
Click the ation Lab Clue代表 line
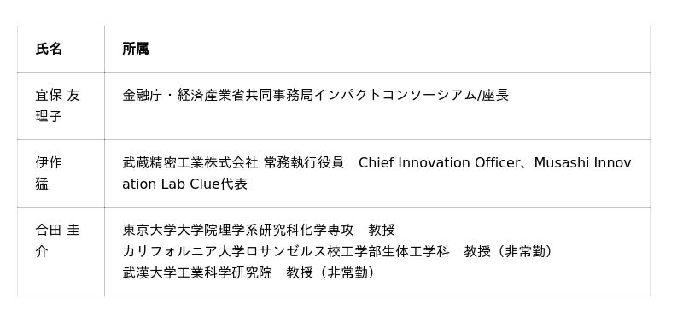pos(184,184)
